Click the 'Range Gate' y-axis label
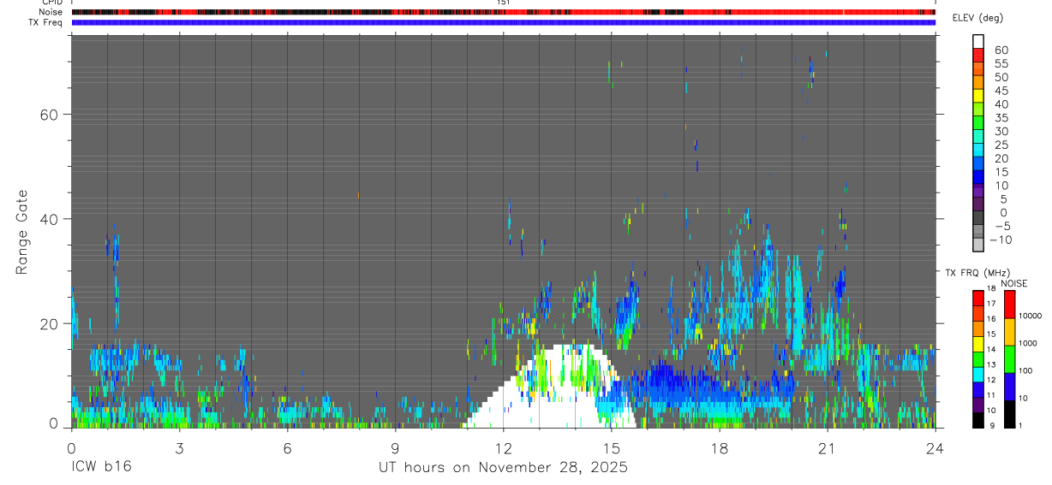This screenshot has width=1052, height=485. coord(22,233)
